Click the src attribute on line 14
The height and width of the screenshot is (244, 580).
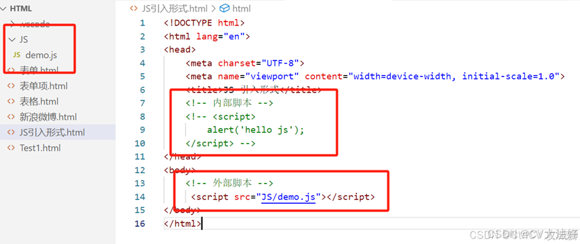[242, 197]
